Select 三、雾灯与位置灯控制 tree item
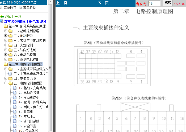 (x=30, y=40)
